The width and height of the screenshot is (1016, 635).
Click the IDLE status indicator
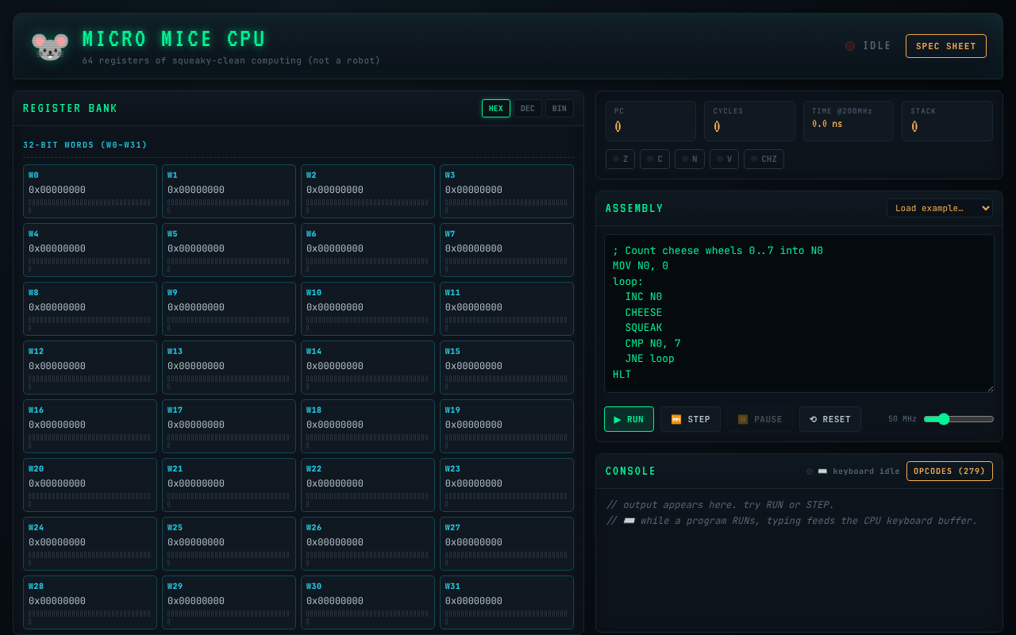click(x=868, y=46)
